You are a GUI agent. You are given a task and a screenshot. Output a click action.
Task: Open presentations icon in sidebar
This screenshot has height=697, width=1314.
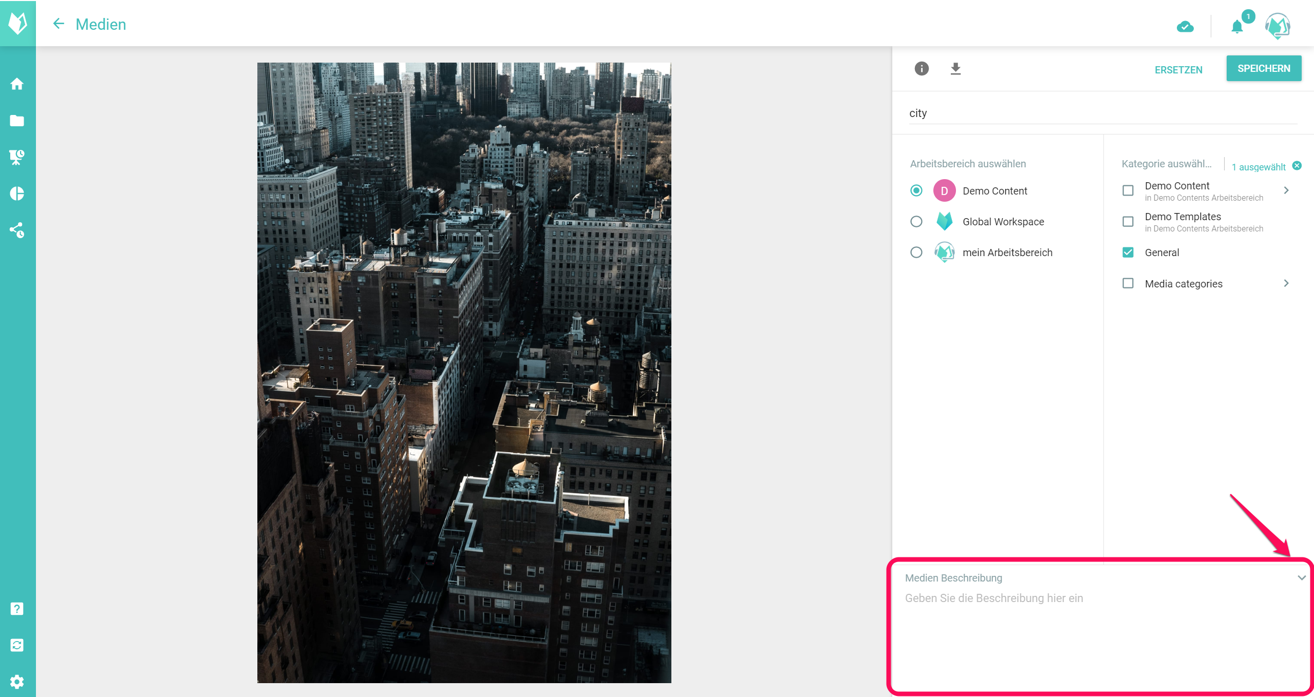(17, 157)
